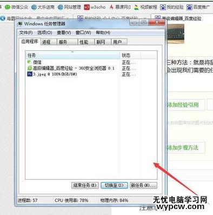
Task: Click the Task Manager title bar icon
Action: tap(20, 24)
